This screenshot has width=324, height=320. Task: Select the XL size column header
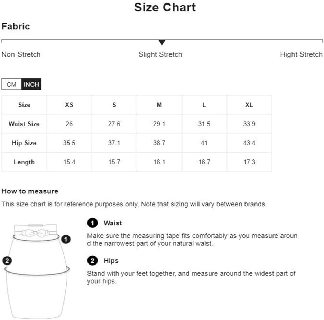point(249,105)
